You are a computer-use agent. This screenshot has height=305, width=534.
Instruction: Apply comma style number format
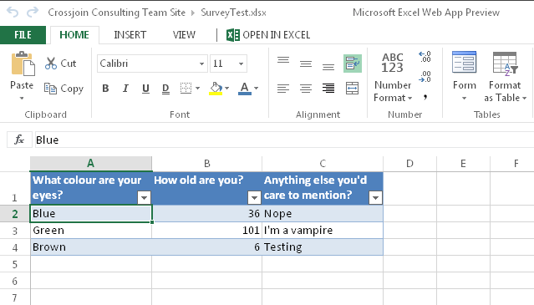point(425,97)
